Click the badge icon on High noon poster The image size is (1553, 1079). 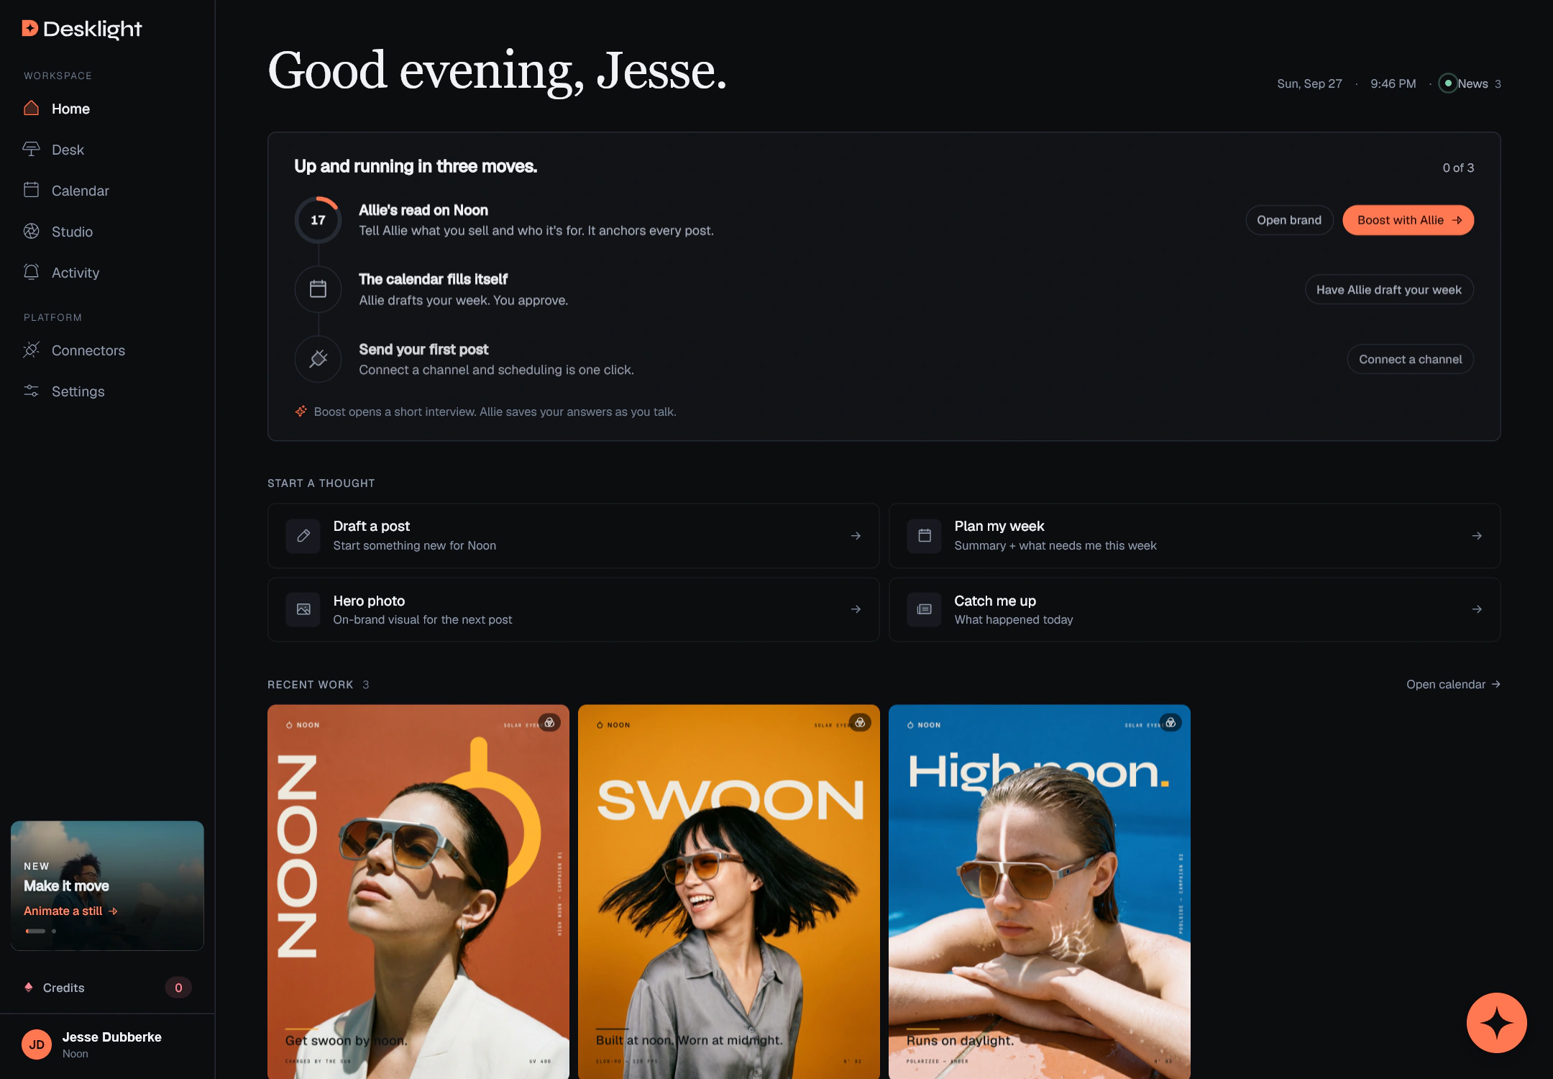[1171, 723]
